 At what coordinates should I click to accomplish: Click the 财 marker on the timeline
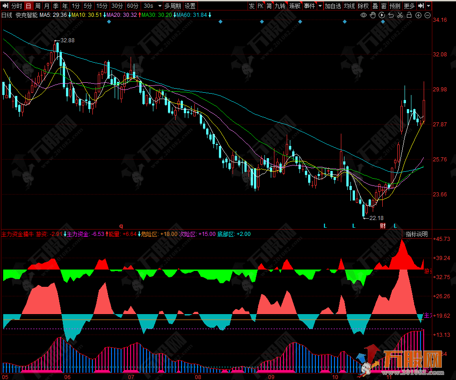[383, 225]
